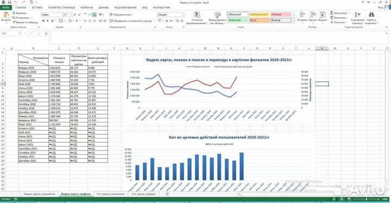Click the Вставить paste clipboard icon
This screenshot has width=391, height=203.
point(6,15)
